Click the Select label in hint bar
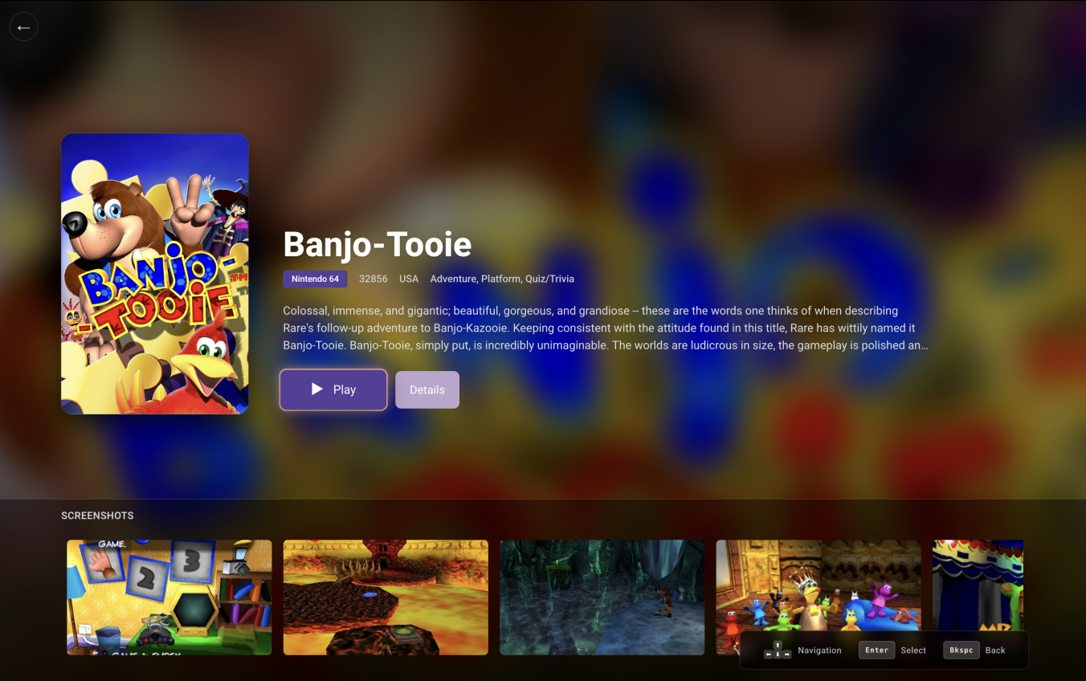Viewport: 1086px width, 681px height. (x=913, y=650)
